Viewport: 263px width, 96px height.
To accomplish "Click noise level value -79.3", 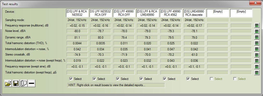I will click(171, 31).
